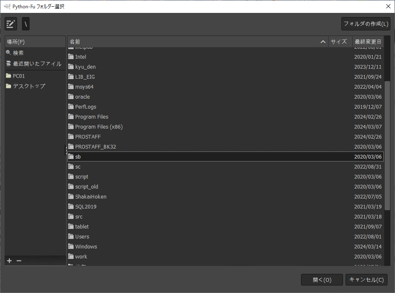
Task: Click the フォルダの作成 button
Action: (x=365, y=24)
